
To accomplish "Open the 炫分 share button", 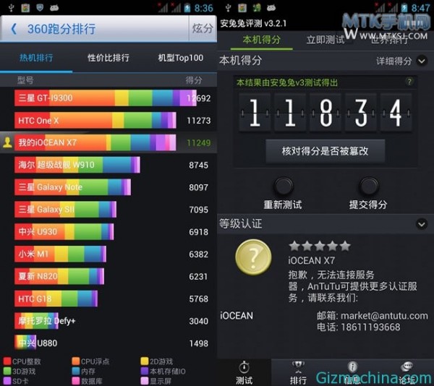I will coord(203,28).
